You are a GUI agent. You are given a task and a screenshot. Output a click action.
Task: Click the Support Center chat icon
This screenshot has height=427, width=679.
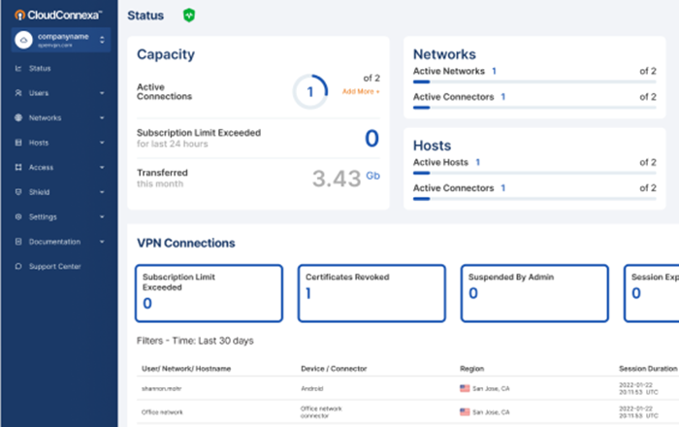pyautogui.click(x=18, y=266)
